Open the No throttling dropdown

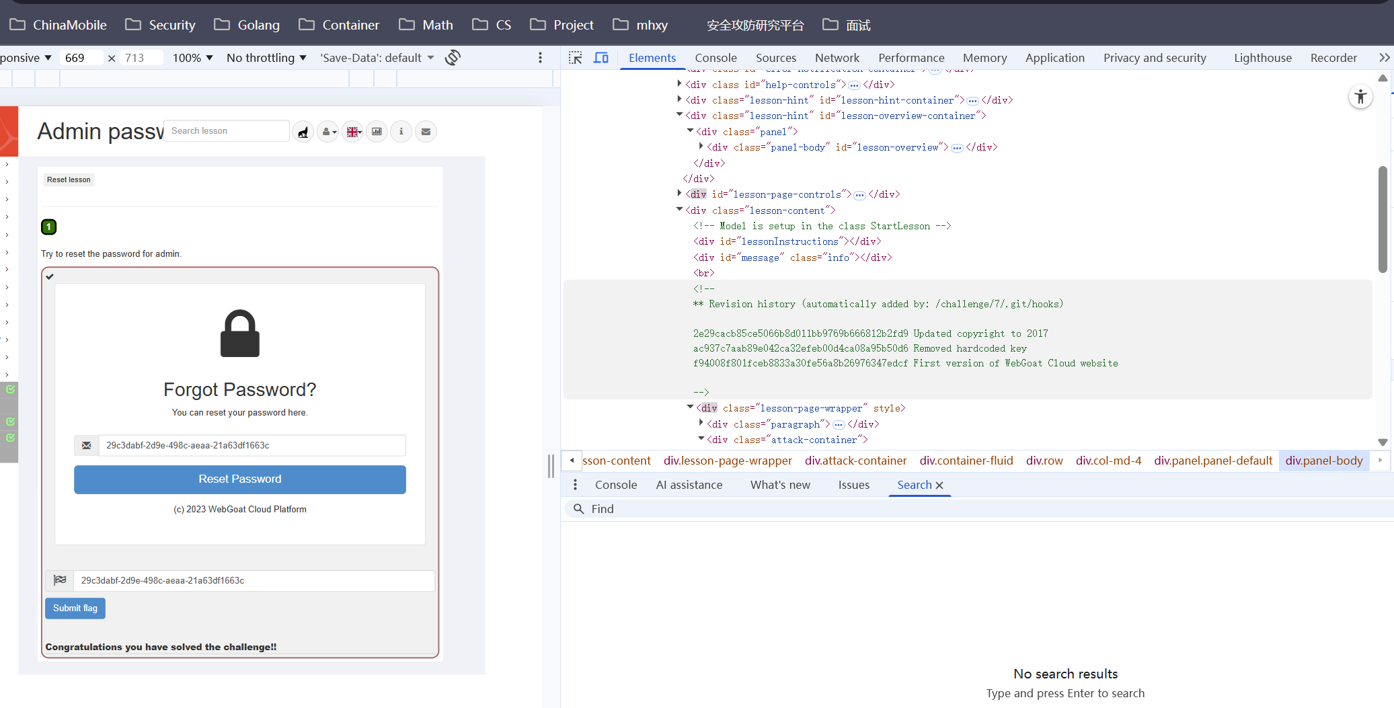click(x=266, y=58)
